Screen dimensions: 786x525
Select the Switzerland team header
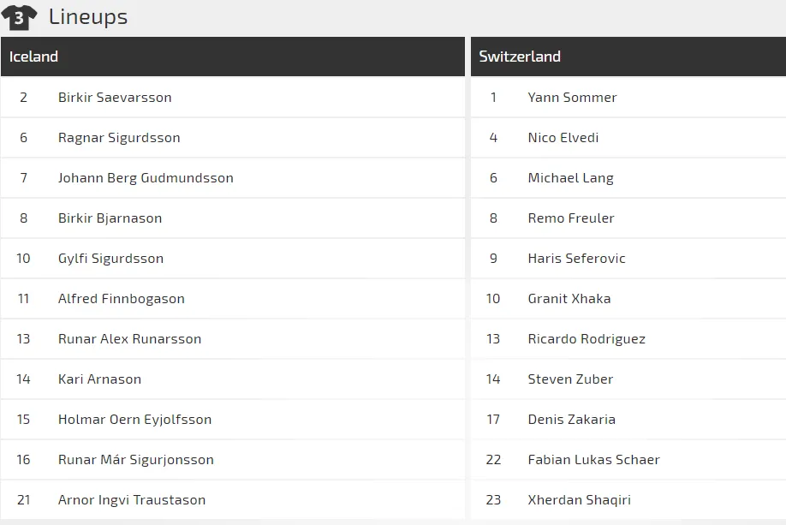[520, 57]
